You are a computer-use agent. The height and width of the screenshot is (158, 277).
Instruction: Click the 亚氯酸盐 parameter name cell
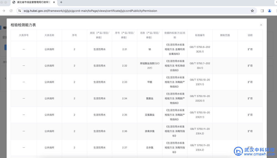tap(150, 115)
